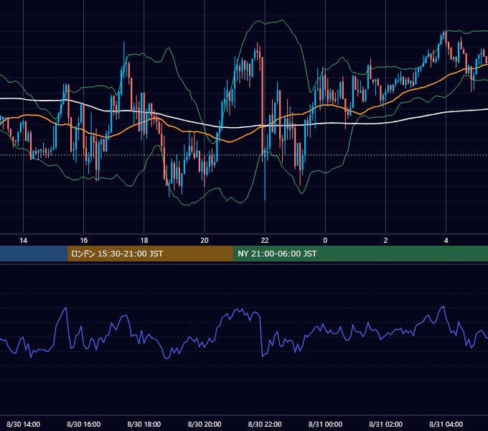The image size is (488, 431).
Task: Click the hour label 16 on time axis
Action: 84,241
